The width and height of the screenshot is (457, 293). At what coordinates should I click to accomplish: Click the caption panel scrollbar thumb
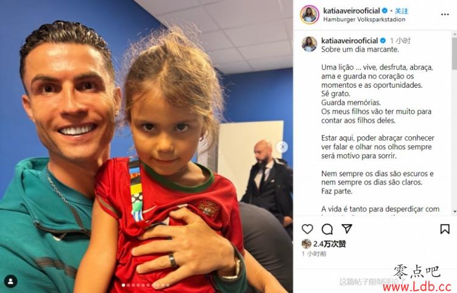pos(455,53)
